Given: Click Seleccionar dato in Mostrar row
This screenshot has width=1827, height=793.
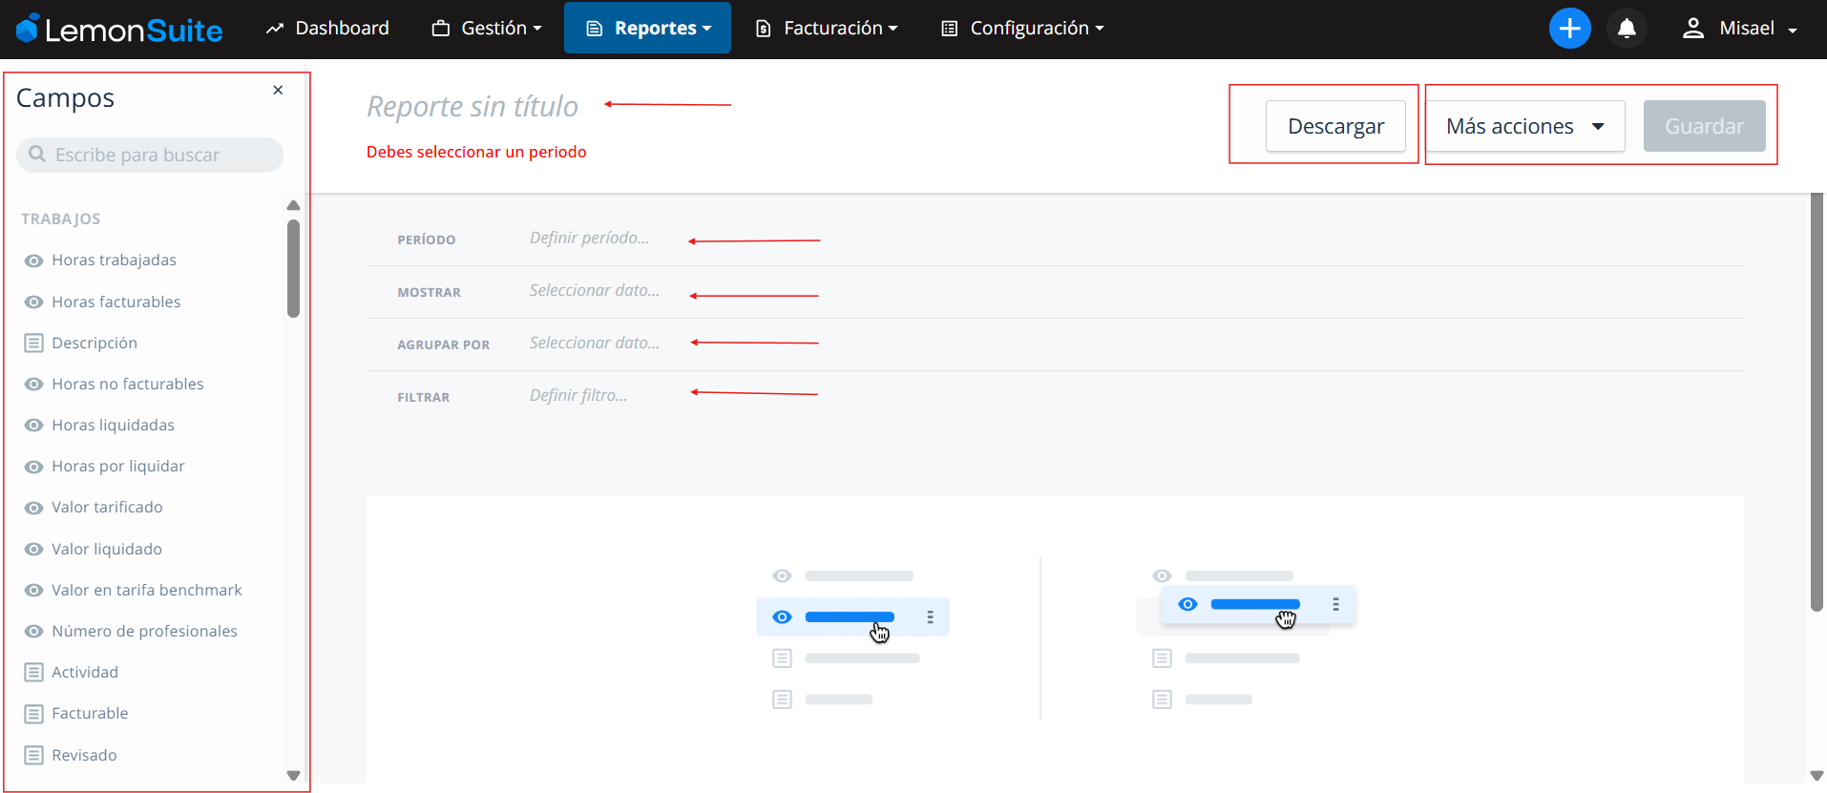Looking at the screenshot, I should 594,290.
